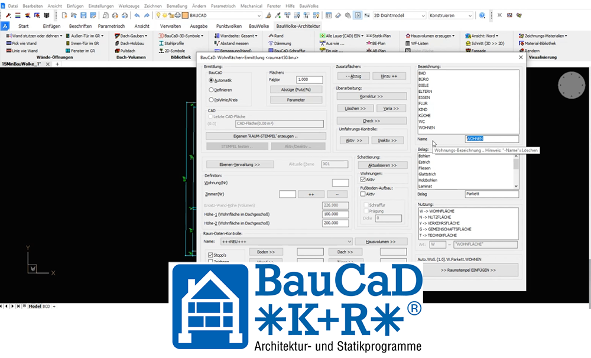Click Fenster im GR tool
Viewport: 591px width, 358px height.
coord(80,50)
